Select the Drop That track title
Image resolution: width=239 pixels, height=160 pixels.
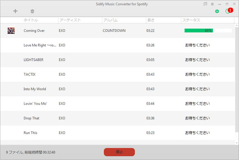[31, 118]
